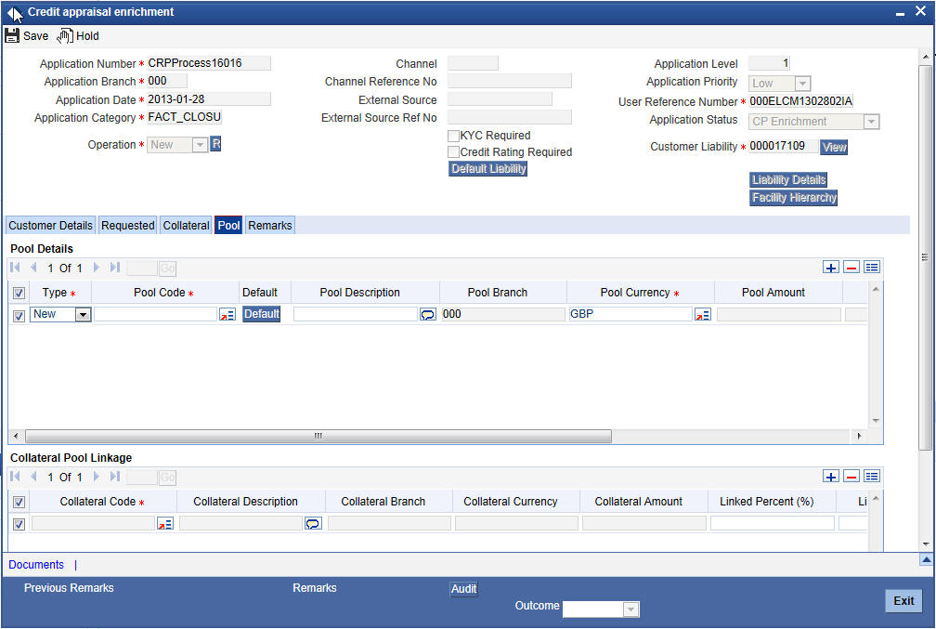Go to first page of Collateral Pool Linkage
Screen dimensions: 936x629
pyautogui.click(x=16, y=477)
